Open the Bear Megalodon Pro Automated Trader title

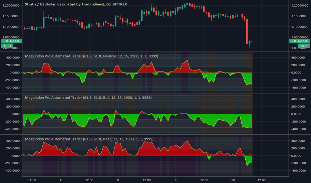pyautogui.click(x=89, y=139)
